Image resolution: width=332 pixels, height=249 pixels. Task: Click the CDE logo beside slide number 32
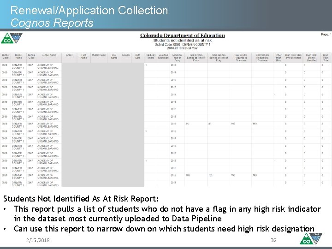point(311,239)
